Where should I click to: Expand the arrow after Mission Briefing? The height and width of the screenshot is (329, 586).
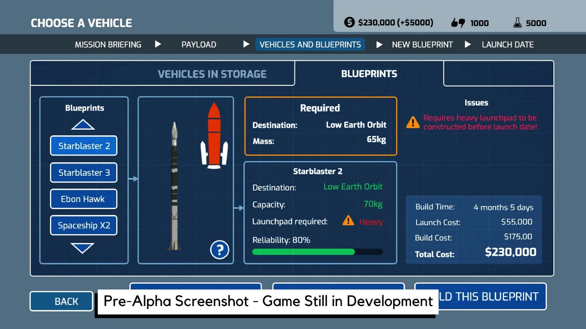click(158, 44)
